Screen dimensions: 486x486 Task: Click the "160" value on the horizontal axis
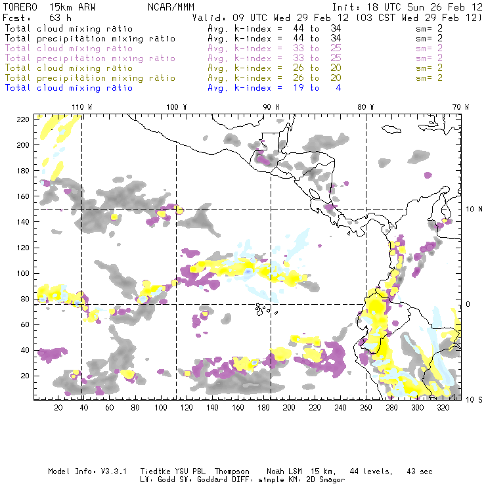coord(238,408)
